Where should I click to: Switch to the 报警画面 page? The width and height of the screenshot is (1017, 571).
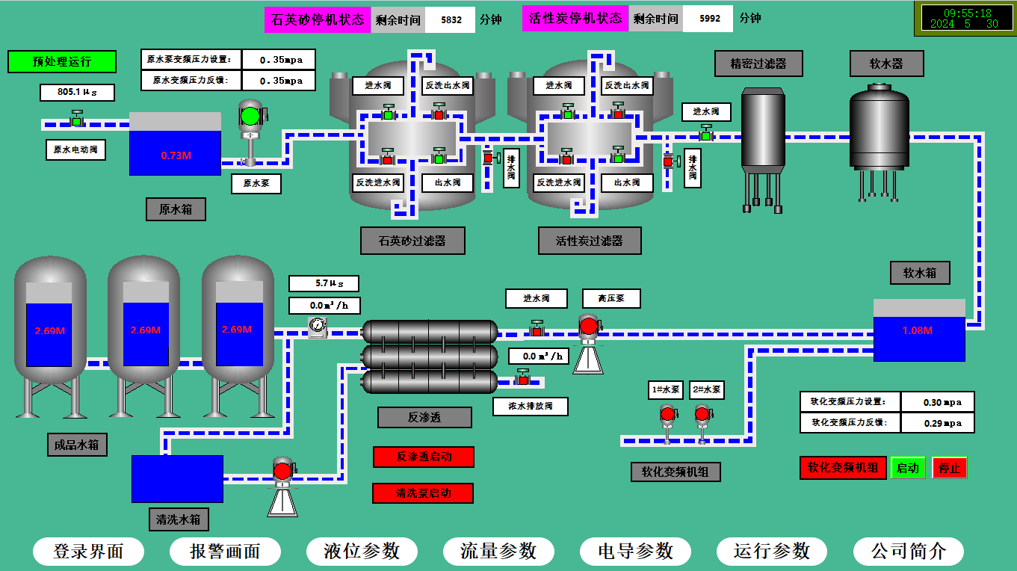pos(225,552)
